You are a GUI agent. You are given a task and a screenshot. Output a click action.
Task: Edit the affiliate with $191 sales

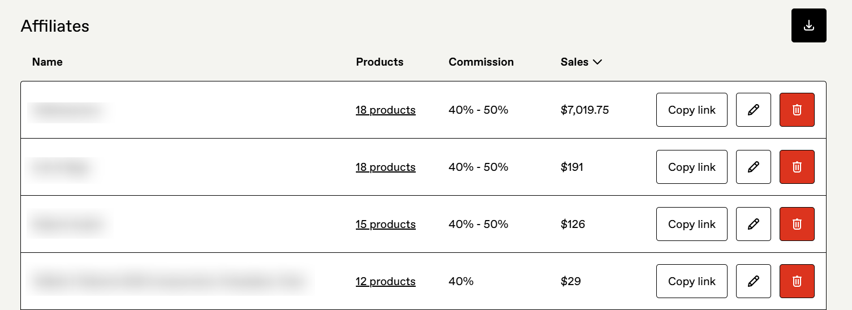[753, 167]
